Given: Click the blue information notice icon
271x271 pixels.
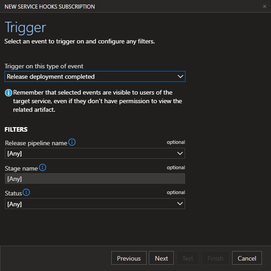Looking at the screenshot, I should coord(9,93).
